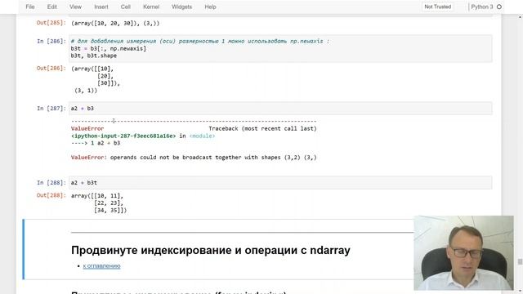The height and width of the screenshot is (294, 523).
Task: Click the ValueError broadcast message line
Action: click(194, 158)
